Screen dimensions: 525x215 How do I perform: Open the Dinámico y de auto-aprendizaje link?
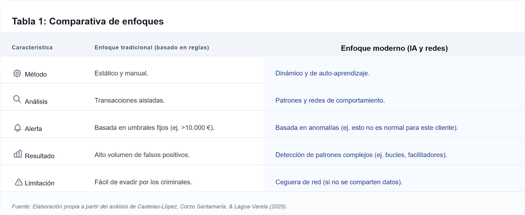[x=322, y=73]
